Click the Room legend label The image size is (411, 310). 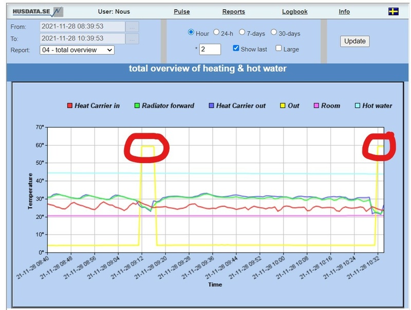click(330, 106)
